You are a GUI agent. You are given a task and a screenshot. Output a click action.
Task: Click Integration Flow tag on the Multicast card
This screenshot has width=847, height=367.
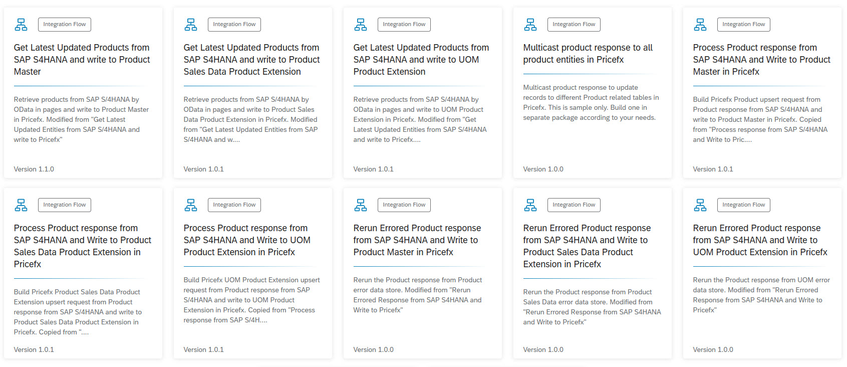tap(574, 24)
